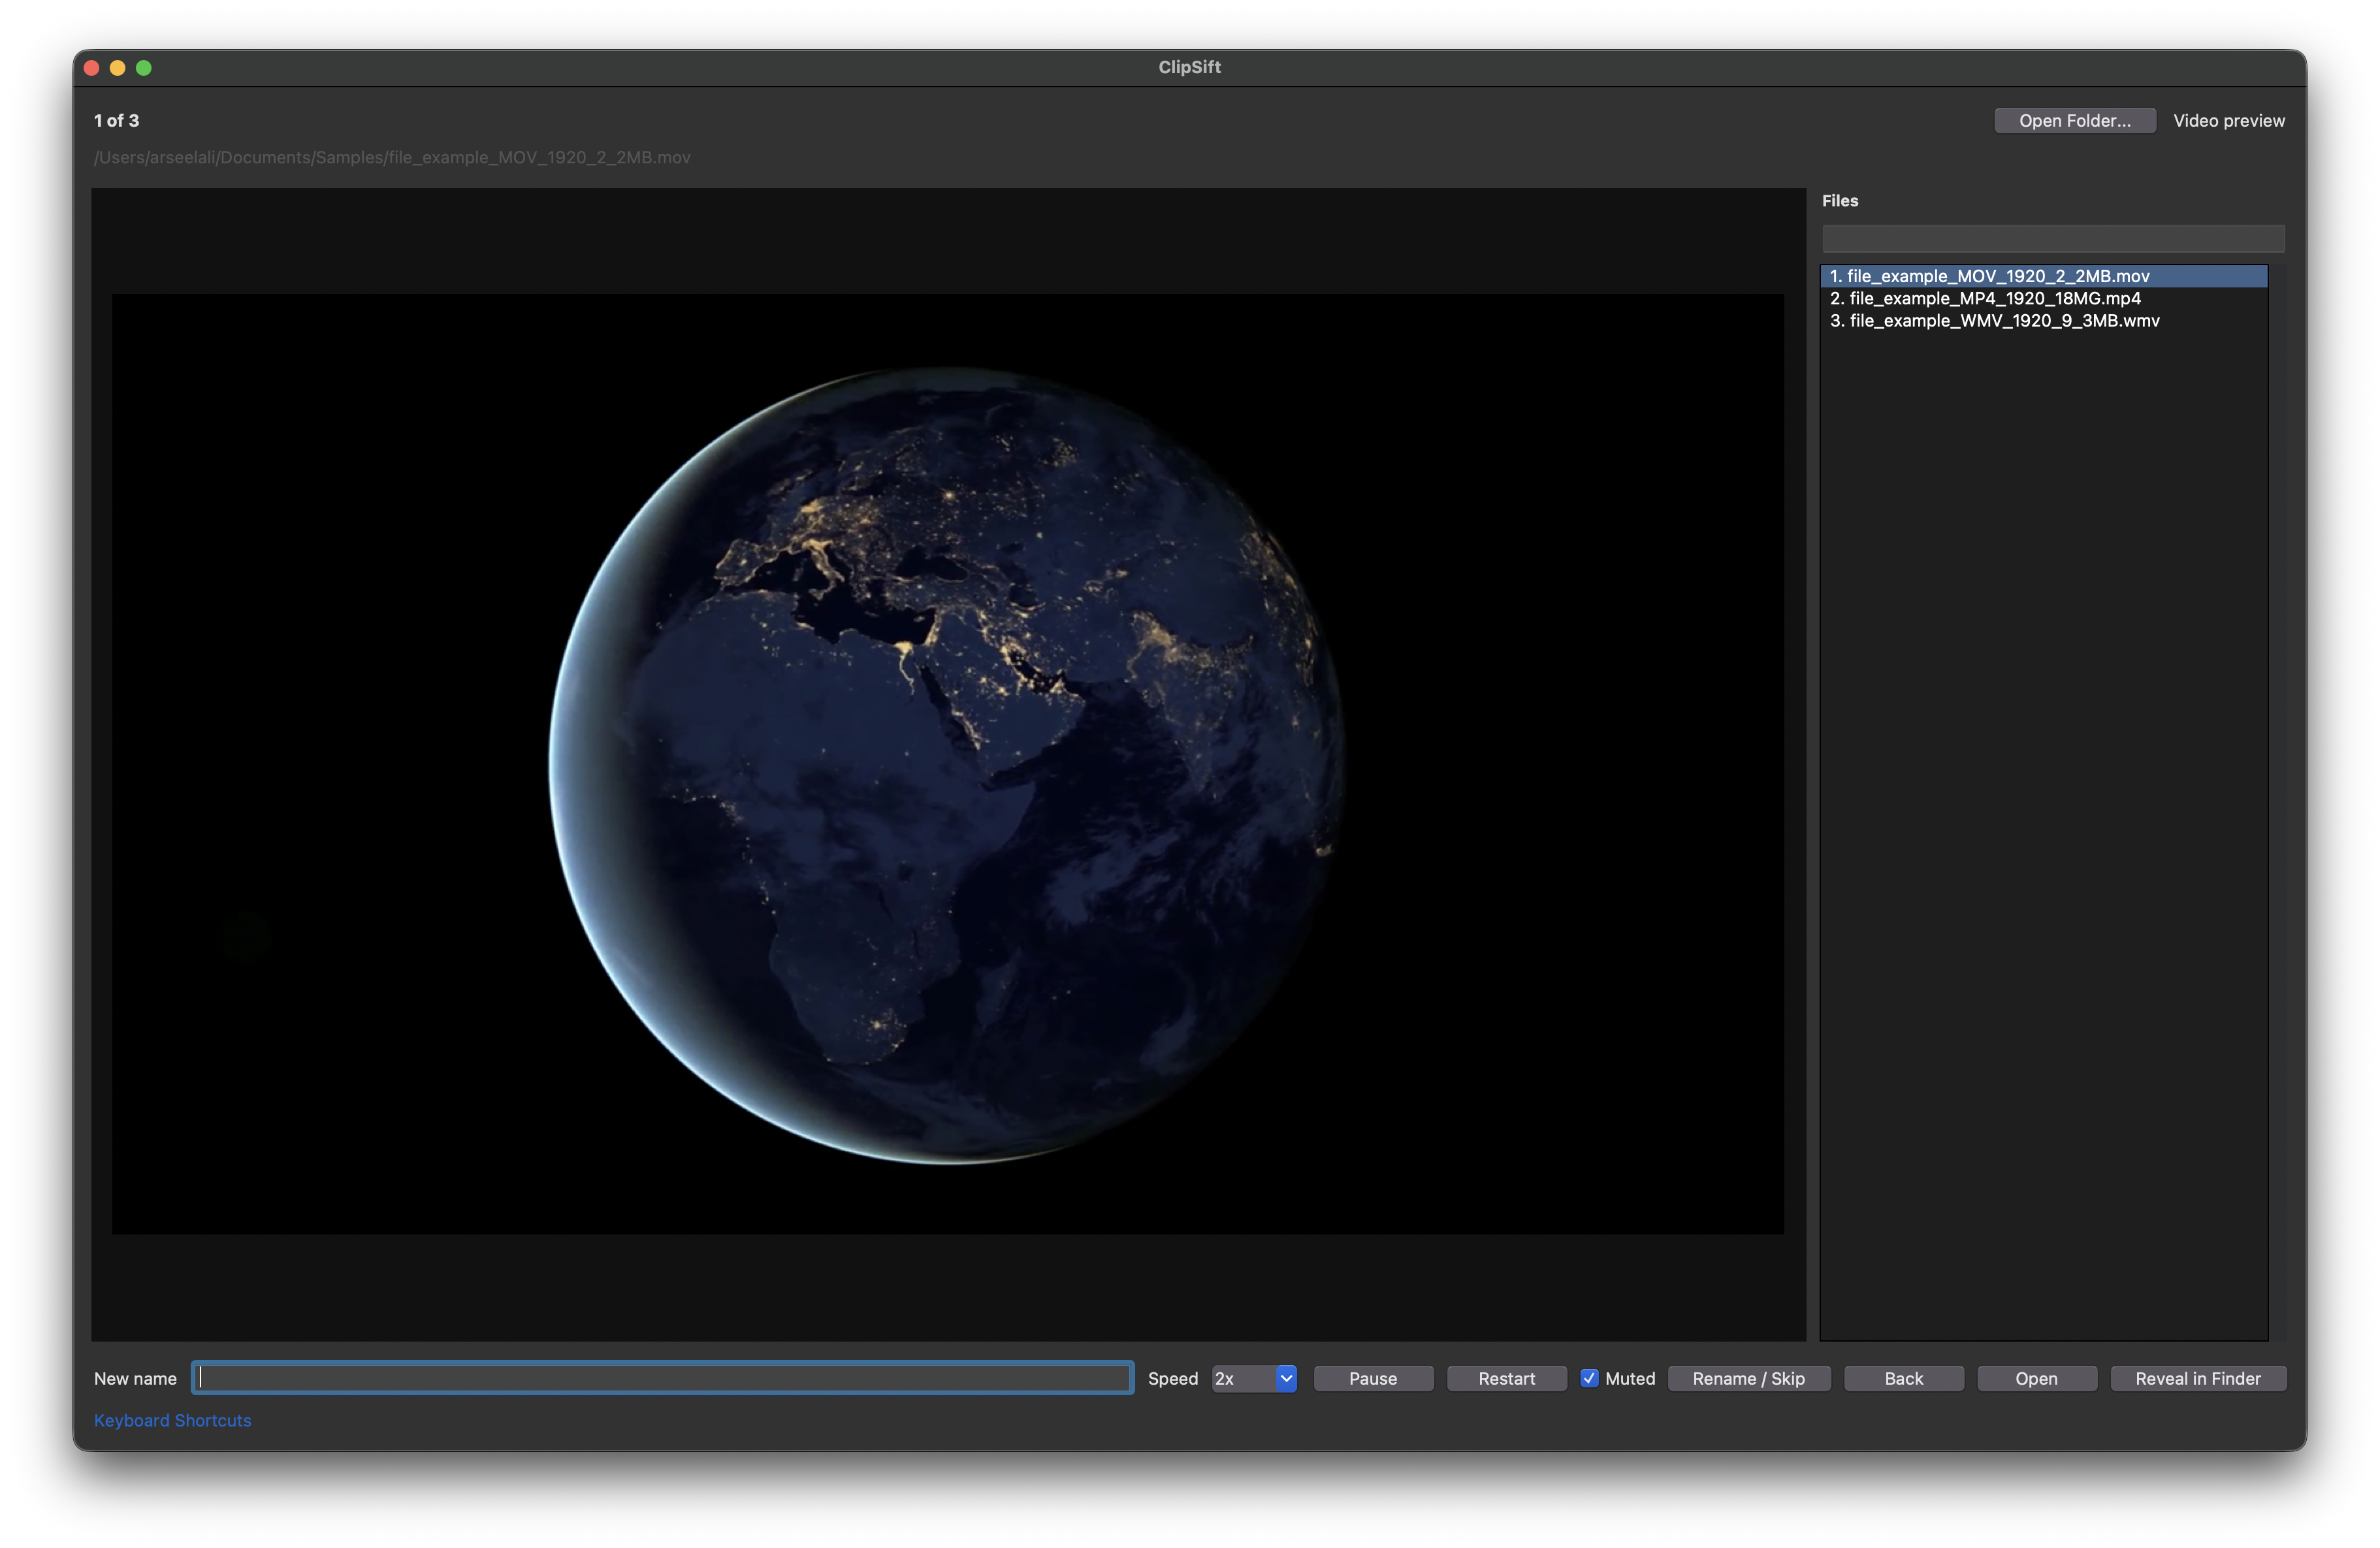Screen dimensions: 2380x1548
Task: Click the Video preview label
Action: pyautogui.click(x=2228, y=121)
